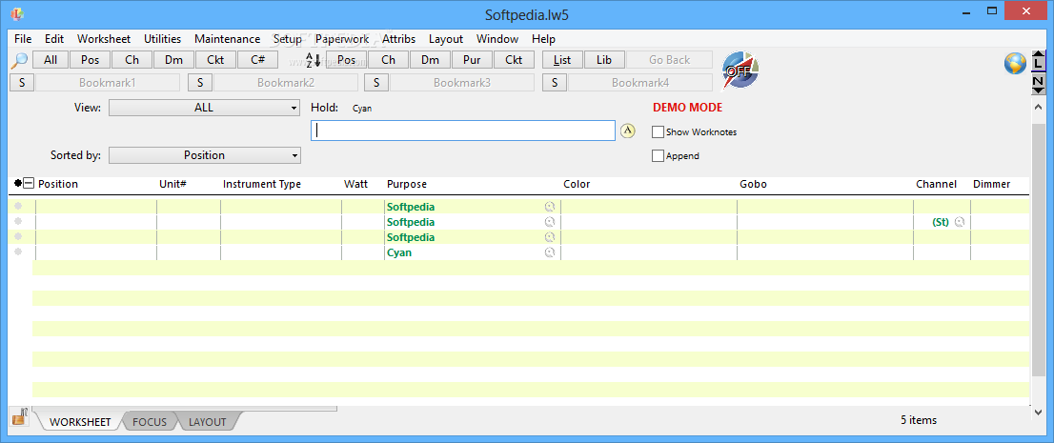Click the S button beside Bookmark4
The height and width of the screenshot is (443, 1054).
pyautogui.click(x=555, y=83)
